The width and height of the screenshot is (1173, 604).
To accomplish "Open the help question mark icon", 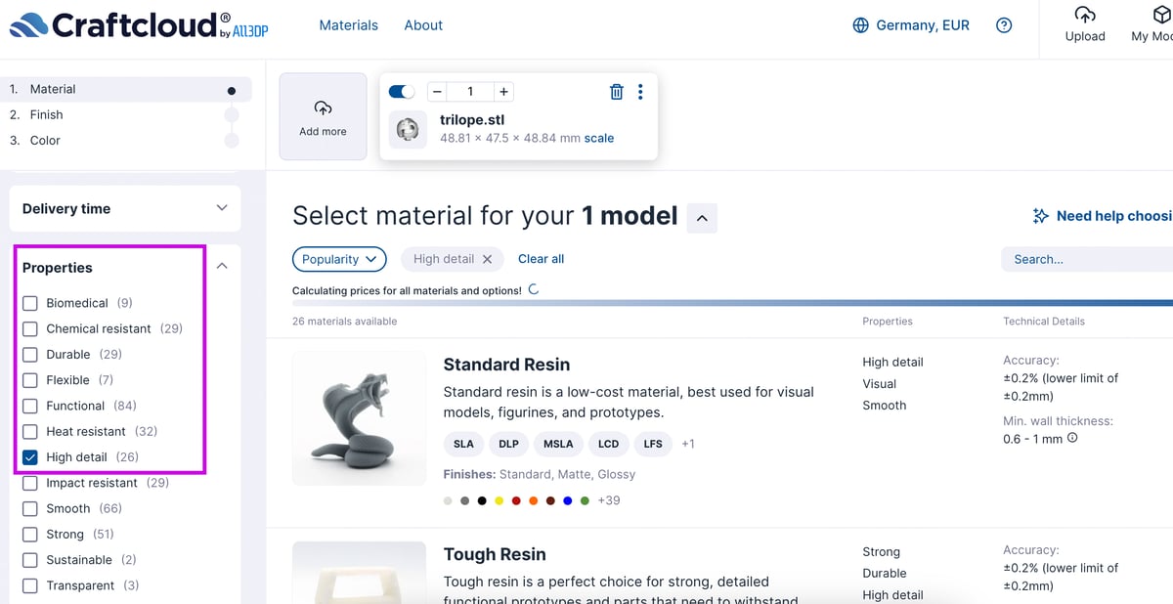I will tap(1004, 25).
